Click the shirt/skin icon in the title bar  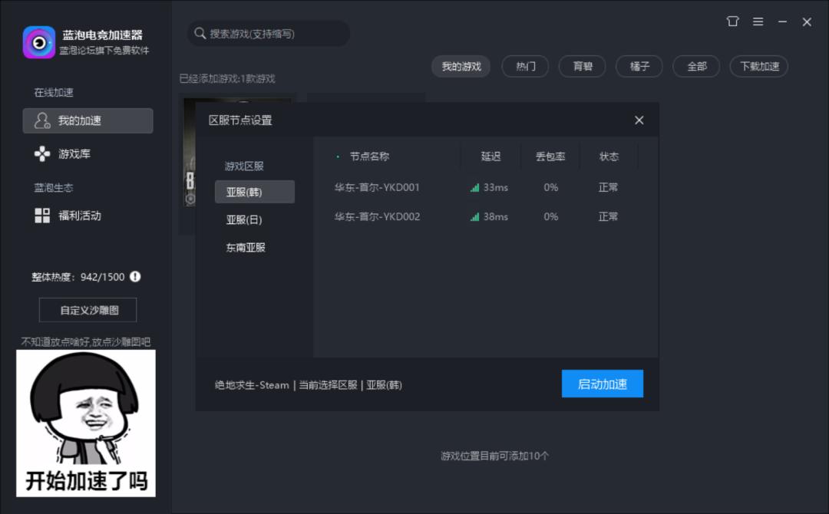click(732, 21)
